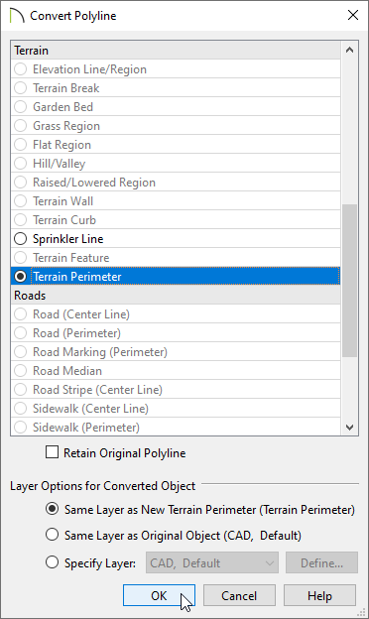The height and width of the screenshot is (619, 369).
Task: Choose the Grass Region option
Action: tap(21, 126)
